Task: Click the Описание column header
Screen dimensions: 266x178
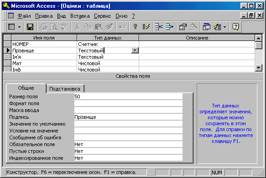Action: coord(197,38)
